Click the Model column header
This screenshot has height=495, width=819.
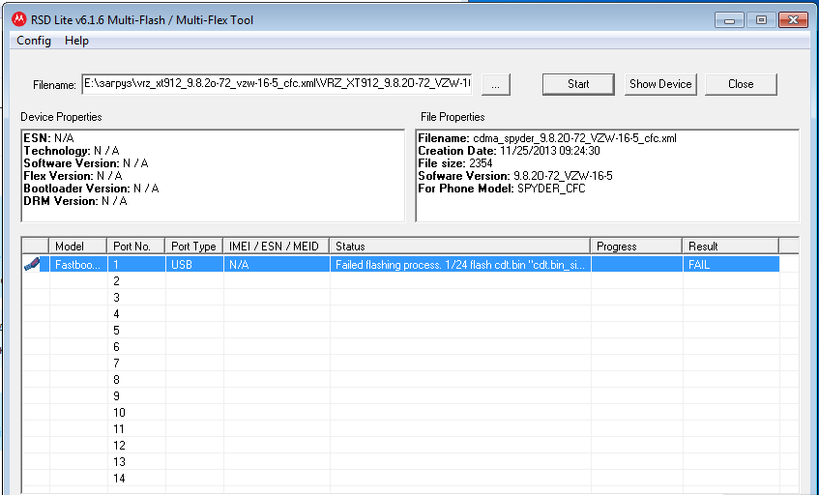point(77,246)
